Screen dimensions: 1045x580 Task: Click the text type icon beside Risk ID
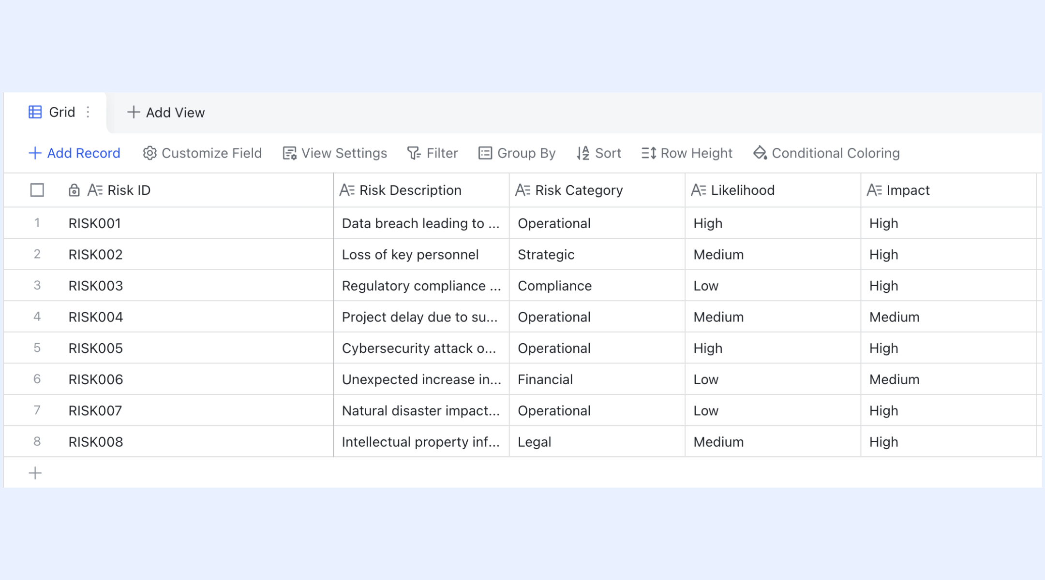pyautogui.click(x=95, y=190)
